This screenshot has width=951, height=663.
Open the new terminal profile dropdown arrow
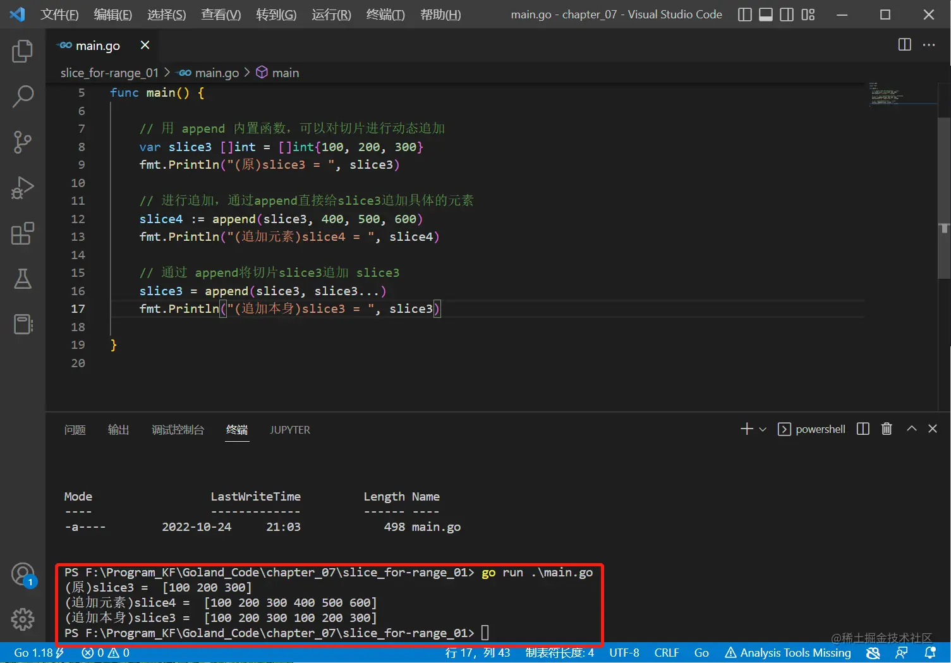(763, 429)
